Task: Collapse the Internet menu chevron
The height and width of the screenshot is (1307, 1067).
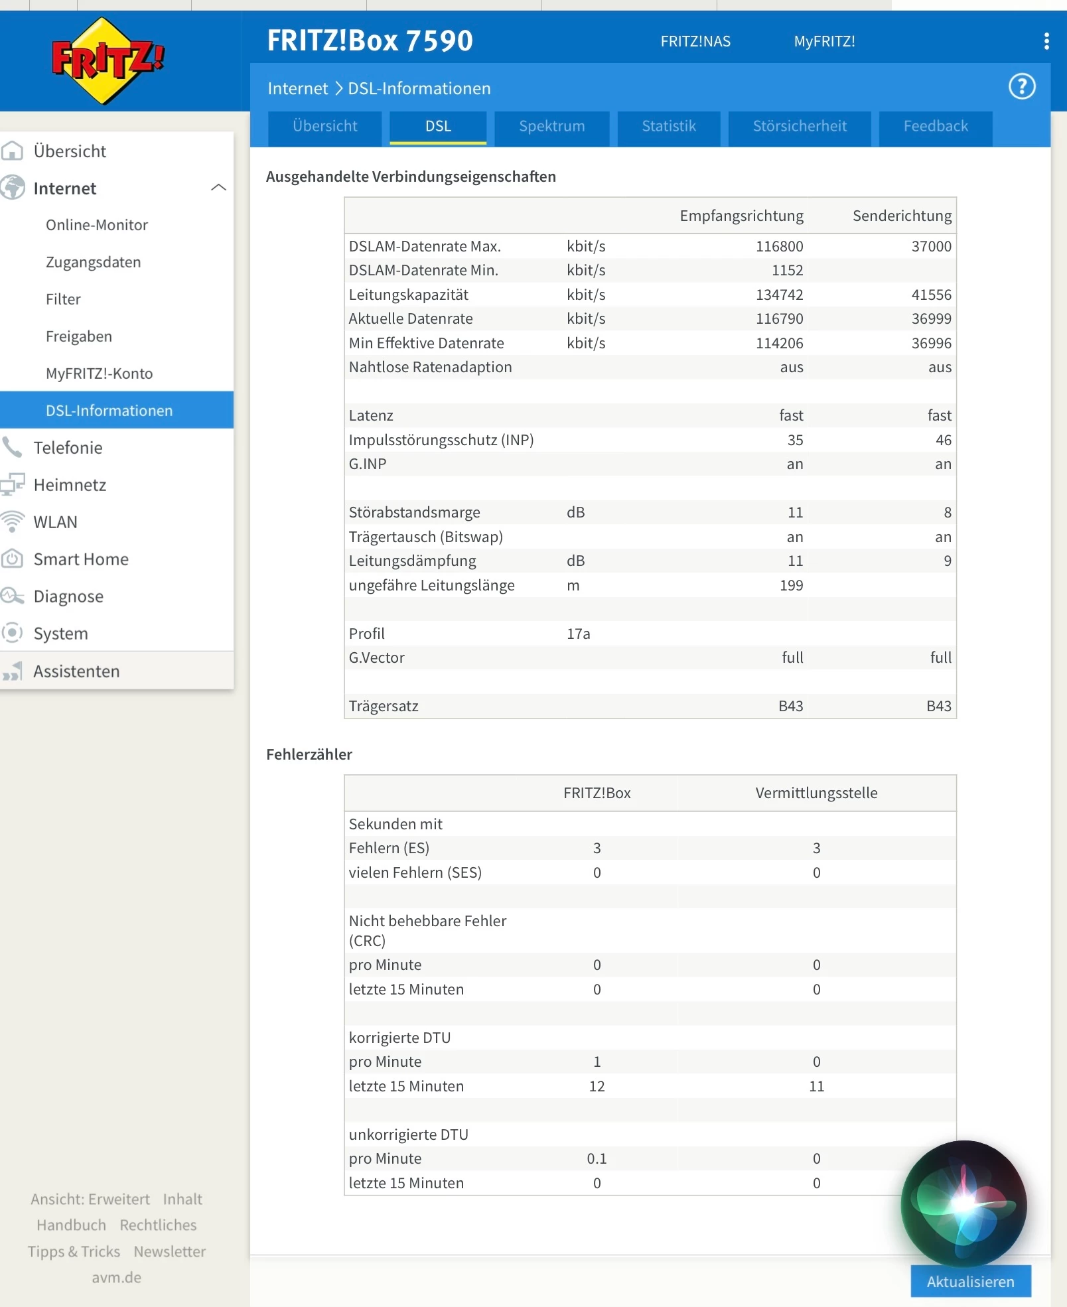Action: point(218,188)
